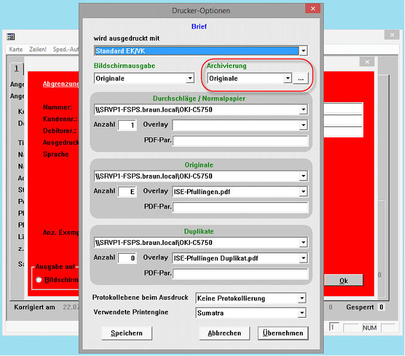Screen dimensions: 405x356
Task: Open the Zeilen! menu
Action: (x=37, y=49)
